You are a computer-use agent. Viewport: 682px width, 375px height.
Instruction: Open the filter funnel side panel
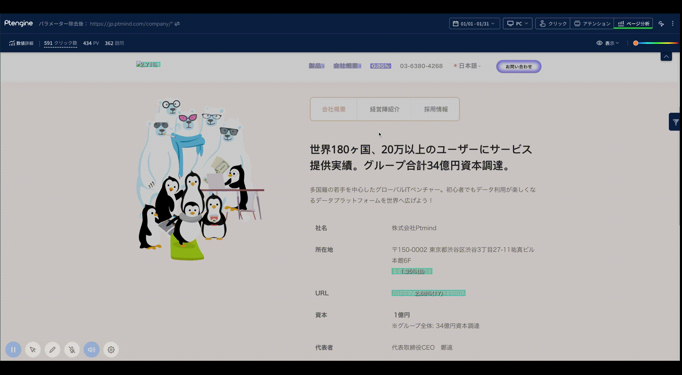click(675, 122)
